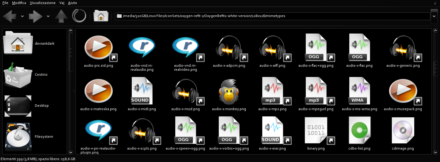Select audio-x-flac.png OGG icon
The width and height of the screenshot is (440, 162).
360,47
